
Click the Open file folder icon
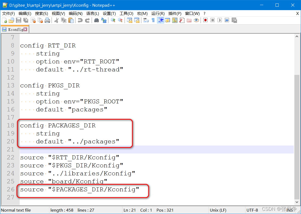click(x=11, y=20)
